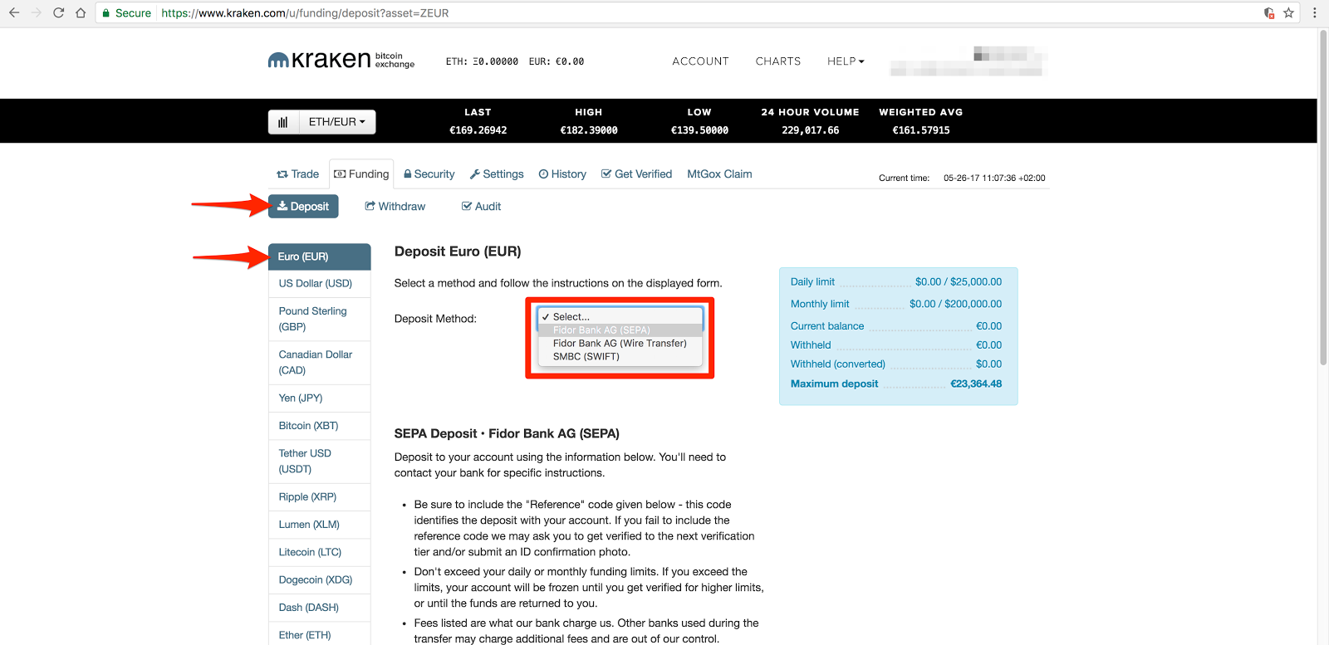Click the page vertical scrollbar
The width and height of the screenshot is (1329, 645).
pyautogui.click(x=1323, y=199)
